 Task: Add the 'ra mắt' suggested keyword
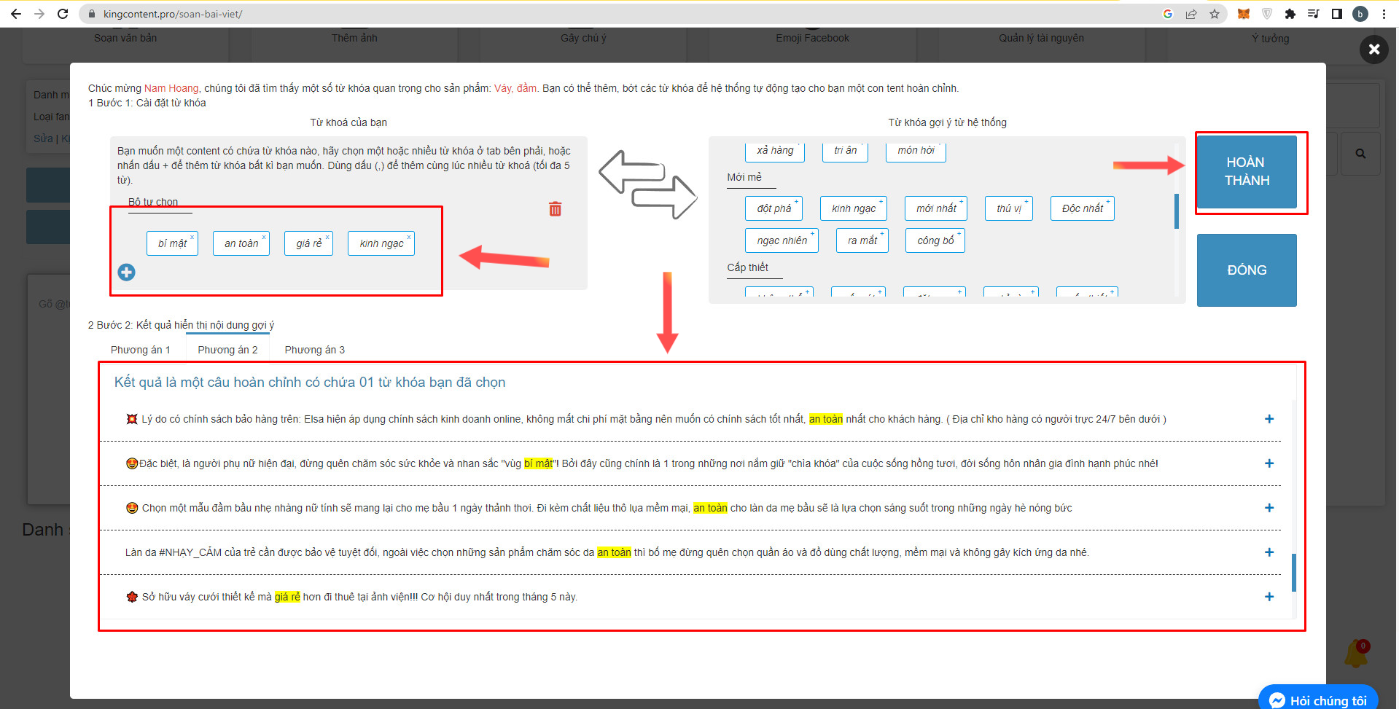[x=862, y=240]
